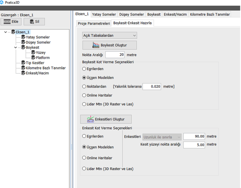This screenshot has width=241, height=188.
Task: Click the Enkesit/Hacim tree icon
Action: [23, 73]
